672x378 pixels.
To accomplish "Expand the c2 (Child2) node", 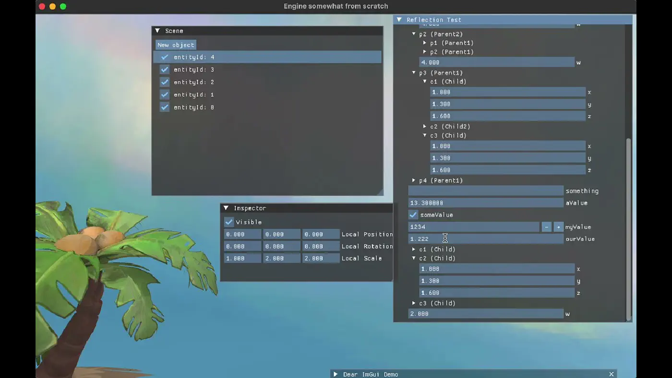I will click(x=425, y=127).
